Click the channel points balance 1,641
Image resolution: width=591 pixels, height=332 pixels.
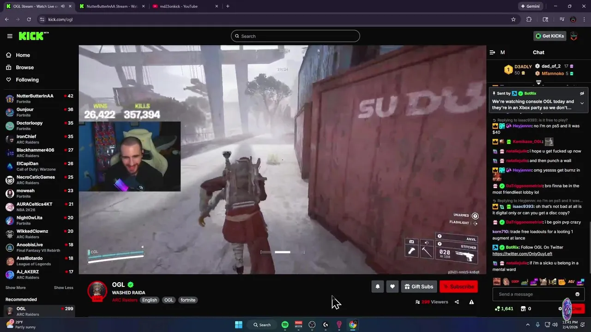(504, 308)
